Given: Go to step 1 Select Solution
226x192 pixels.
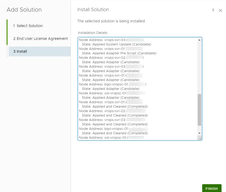Looking at the screenshot, I should [28, 26].
